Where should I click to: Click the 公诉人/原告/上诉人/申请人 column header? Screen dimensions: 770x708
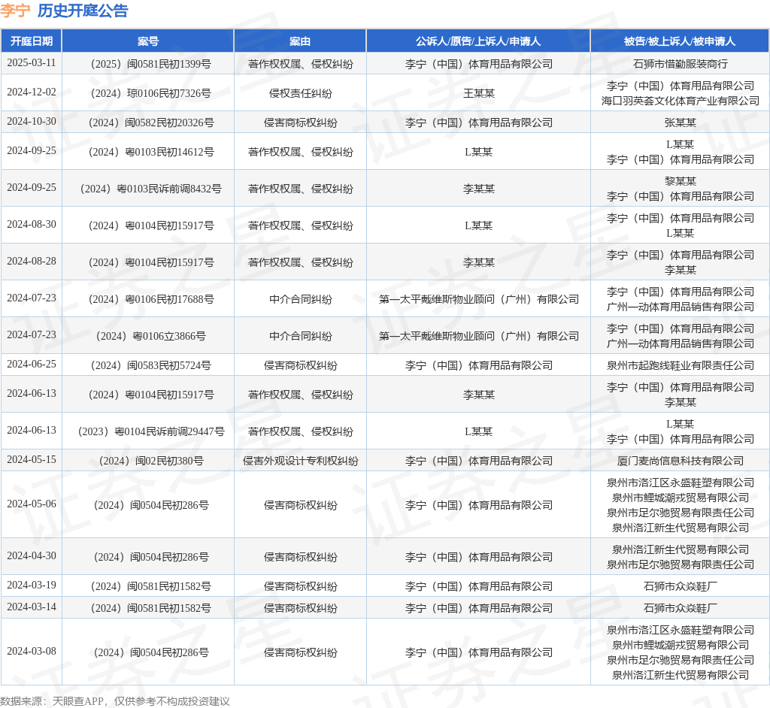coord(478,41)
